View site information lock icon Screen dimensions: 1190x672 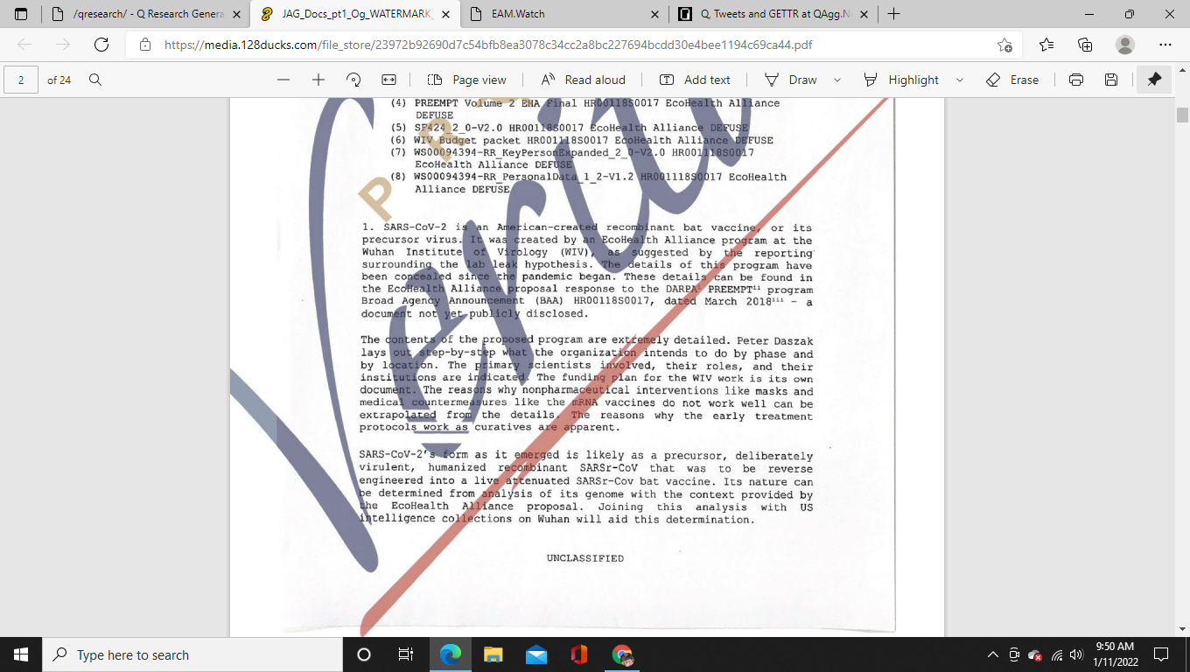143,45
